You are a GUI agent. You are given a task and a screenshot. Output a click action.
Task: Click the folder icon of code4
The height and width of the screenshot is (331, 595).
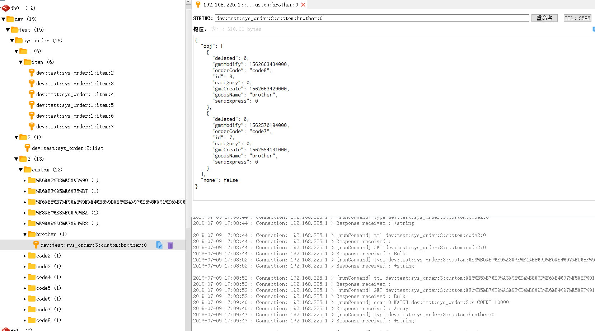pyautogui.click(x=32, y=277)
